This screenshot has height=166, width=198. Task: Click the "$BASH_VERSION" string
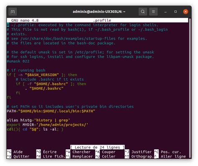[x=42, y=75]
